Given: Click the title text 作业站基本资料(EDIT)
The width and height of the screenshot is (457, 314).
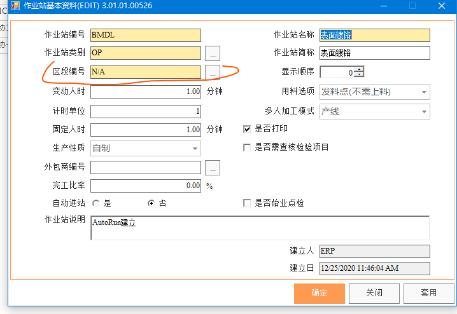Looking at the screenshot, I should pyautogui.click(x=62, y=6).
